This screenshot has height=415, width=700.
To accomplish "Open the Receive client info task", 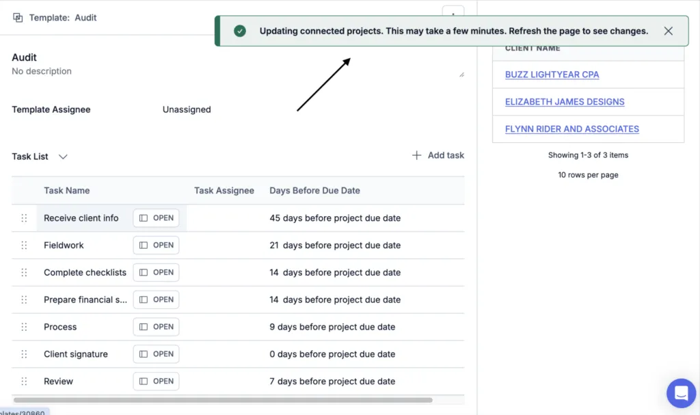I will (157, 218).
